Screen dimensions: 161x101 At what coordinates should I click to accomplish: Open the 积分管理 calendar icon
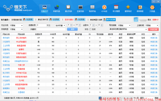click(x=116, y=9)
